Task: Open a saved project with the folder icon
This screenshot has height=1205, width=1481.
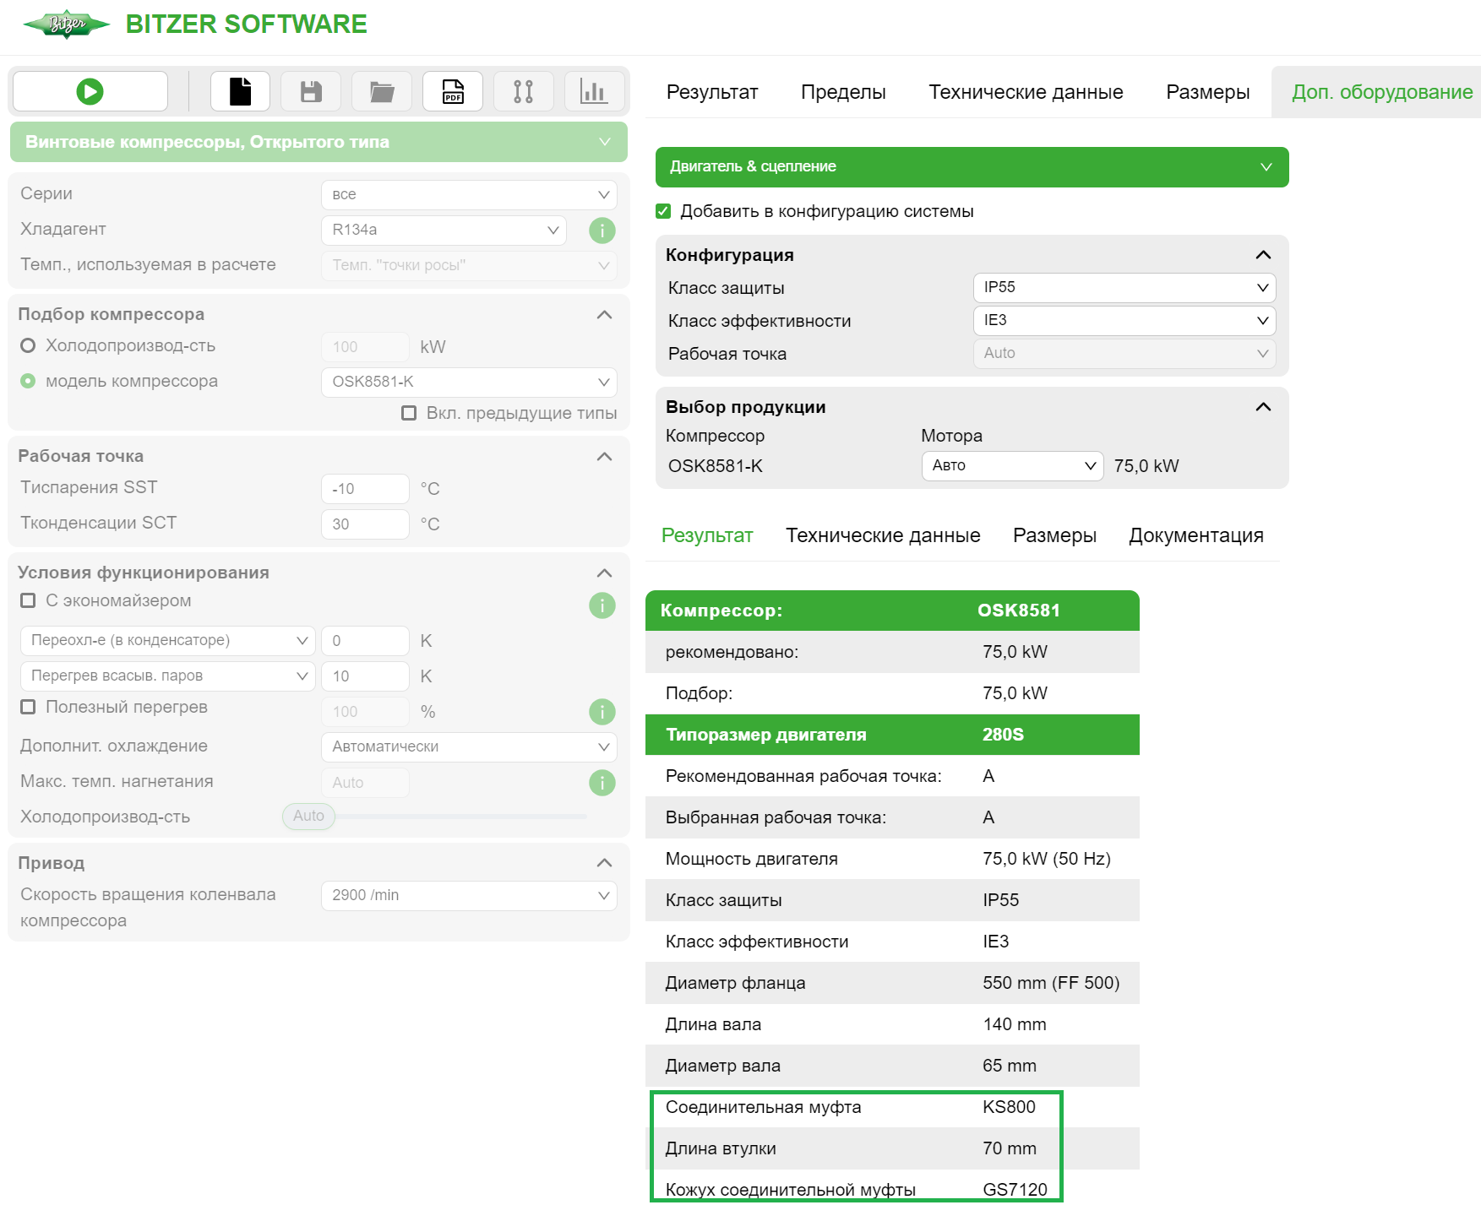Action: [x=381, y=90]
